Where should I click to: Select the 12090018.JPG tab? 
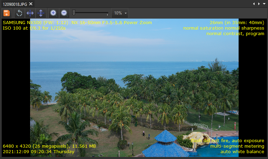coord(14,4)
